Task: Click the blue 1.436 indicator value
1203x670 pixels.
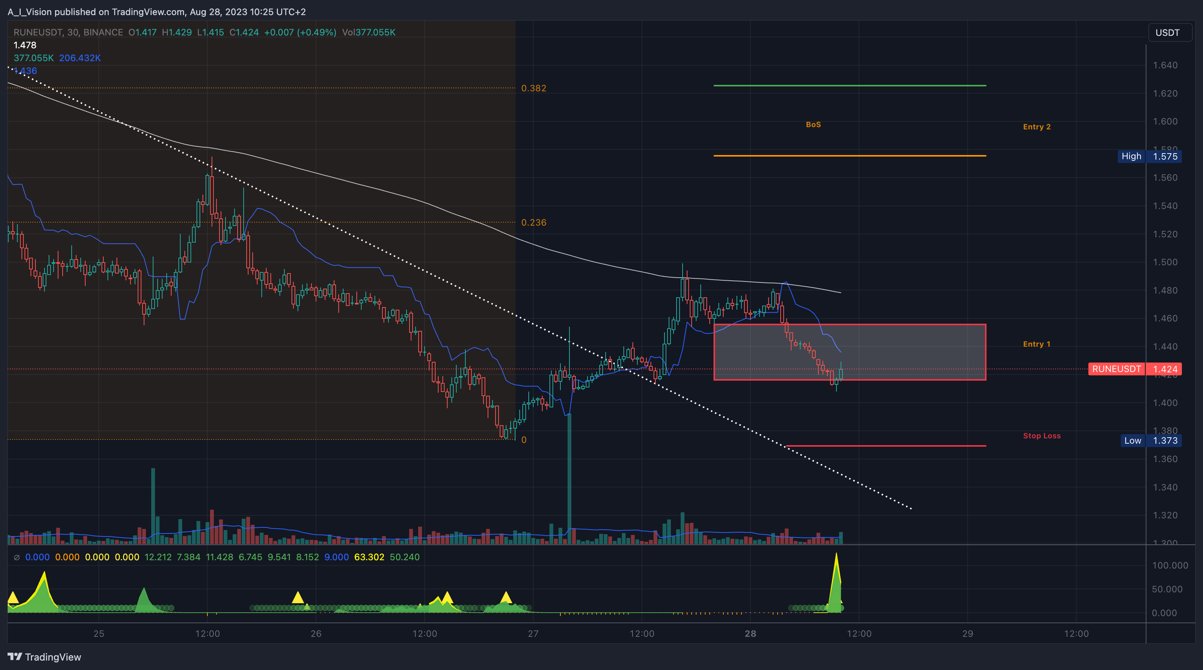Action: coord(25,71)
